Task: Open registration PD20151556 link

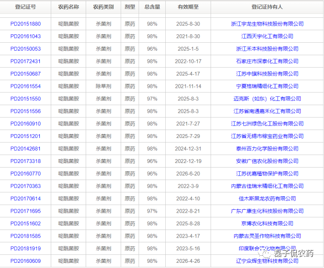Action: point(25,111)
